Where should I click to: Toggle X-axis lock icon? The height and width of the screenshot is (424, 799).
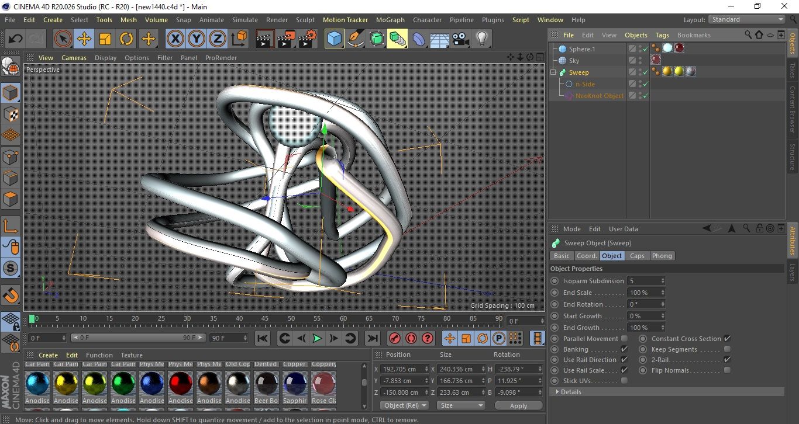tap(175, 39)
